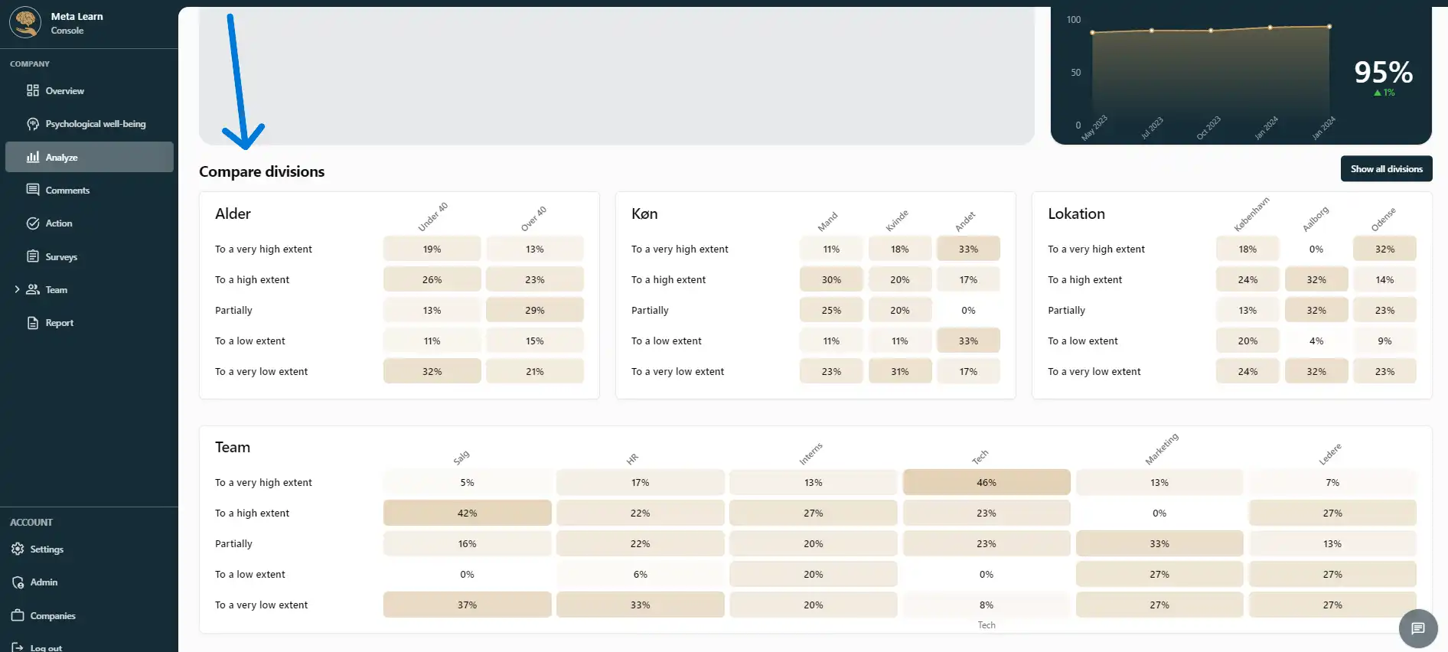
Task: Select the Tech 46% very high extent cell
Action: [986, 483]
